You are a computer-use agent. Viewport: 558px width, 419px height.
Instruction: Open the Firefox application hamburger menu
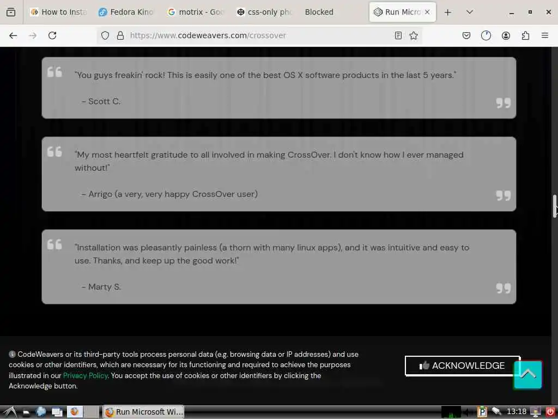pos(544,35)
